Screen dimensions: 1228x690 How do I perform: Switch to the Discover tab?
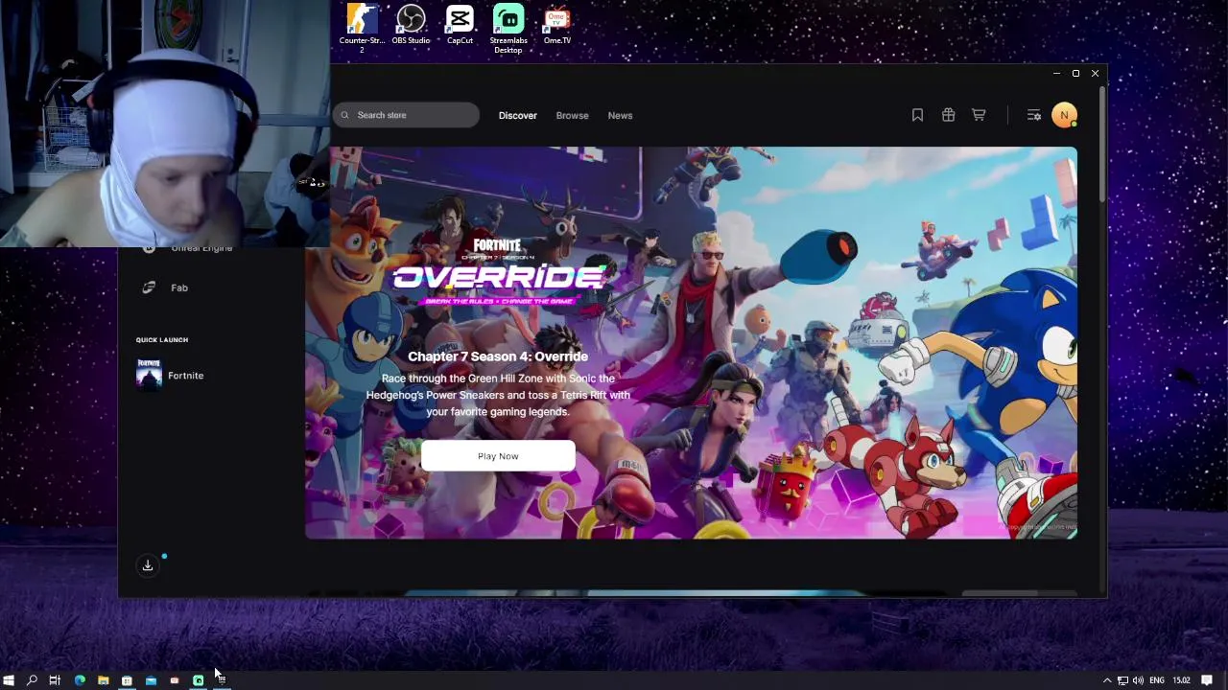tap(517, 115)
